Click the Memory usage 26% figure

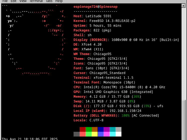tap(136, 96)
